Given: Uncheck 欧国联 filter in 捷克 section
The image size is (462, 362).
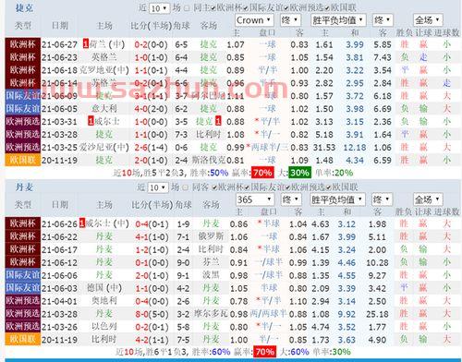Looking at the screenshot, I should coord(327,8).
